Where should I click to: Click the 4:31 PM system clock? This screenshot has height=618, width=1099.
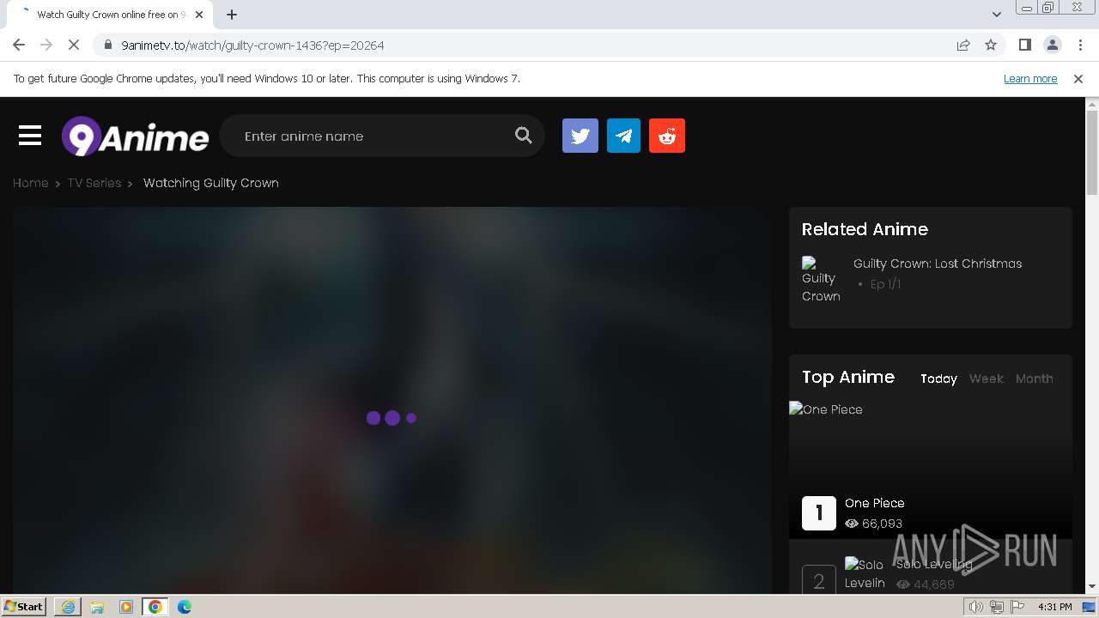[x=1054, y=607]
